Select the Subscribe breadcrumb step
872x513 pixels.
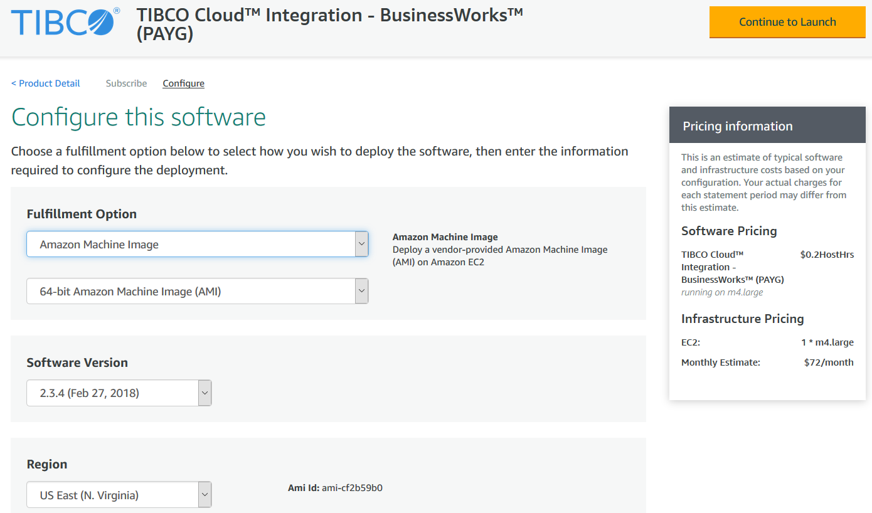tap(126, 83)
